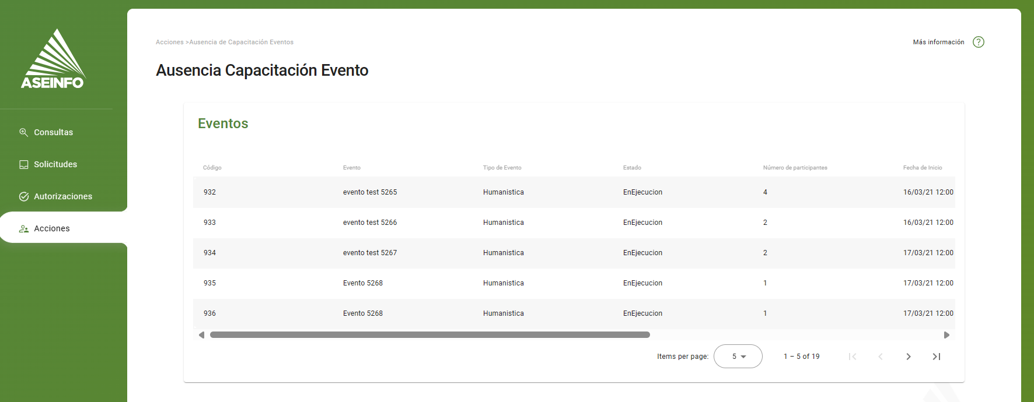Click the horizontal scrollbar thumb
Viewport: 1034px width, 402px height.
[x=429, y=335]
